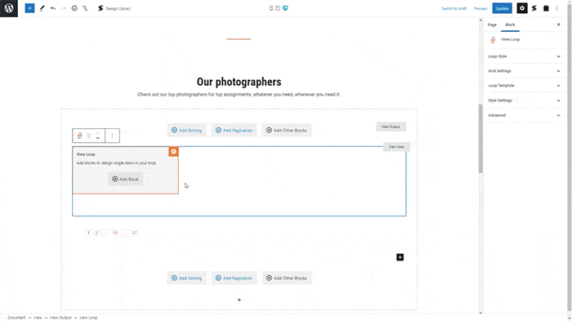572x321 pixels.
Task: Click the Switch to draft link
Action: [x=454, y=8]
